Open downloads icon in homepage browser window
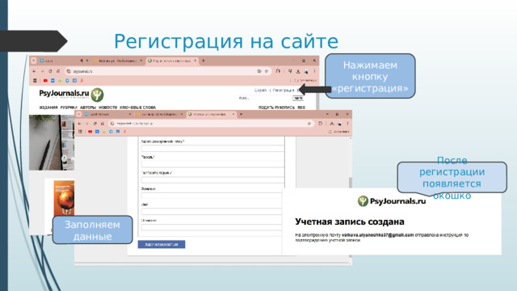 pyautogui.click(x=298, y=71)
